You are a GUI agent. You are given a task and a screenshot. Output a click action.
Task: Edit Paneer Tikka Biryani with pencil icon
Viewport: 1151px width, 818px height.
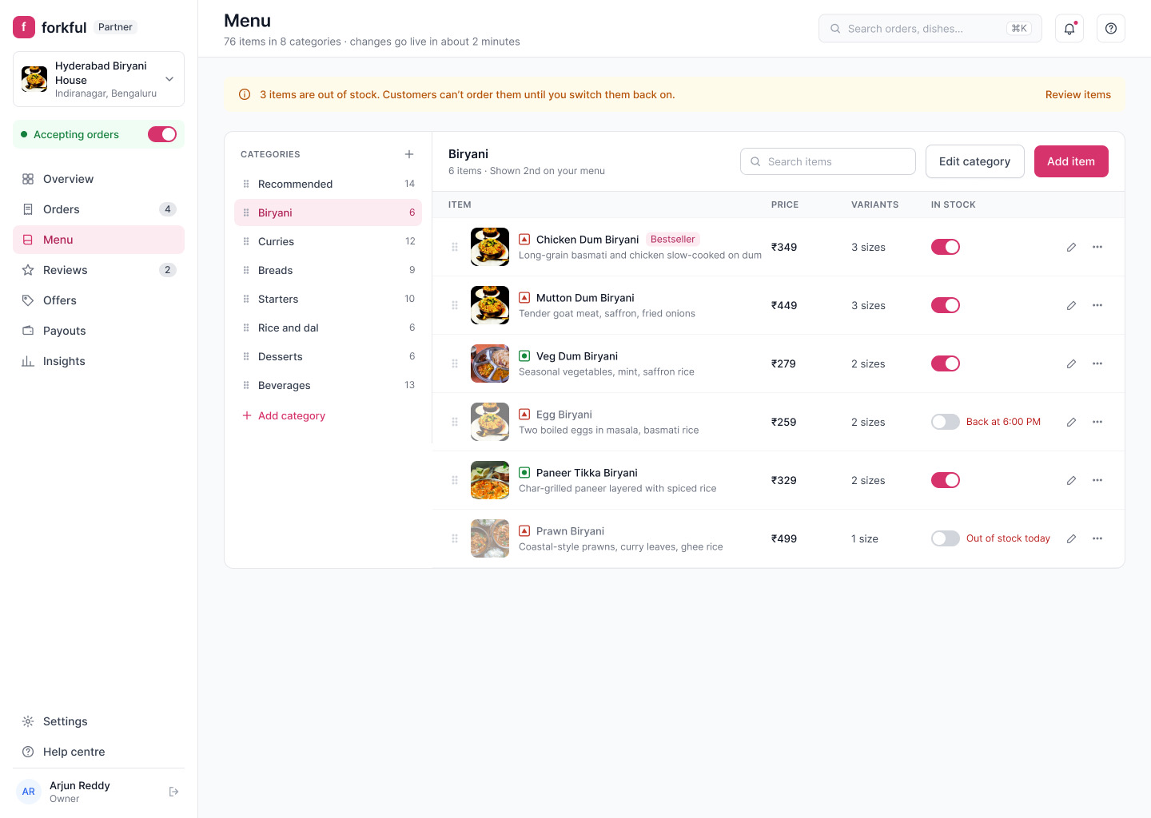tap(1071, 480)
